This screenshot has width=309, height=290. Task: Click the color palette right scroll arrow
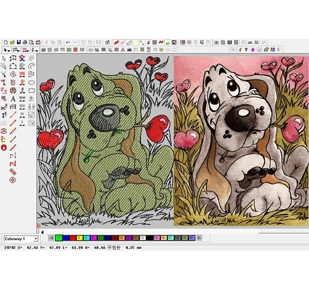[x=199, y=238]
